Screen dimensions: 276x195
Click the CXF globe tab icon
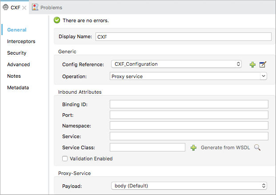click(x=5, y=8)
